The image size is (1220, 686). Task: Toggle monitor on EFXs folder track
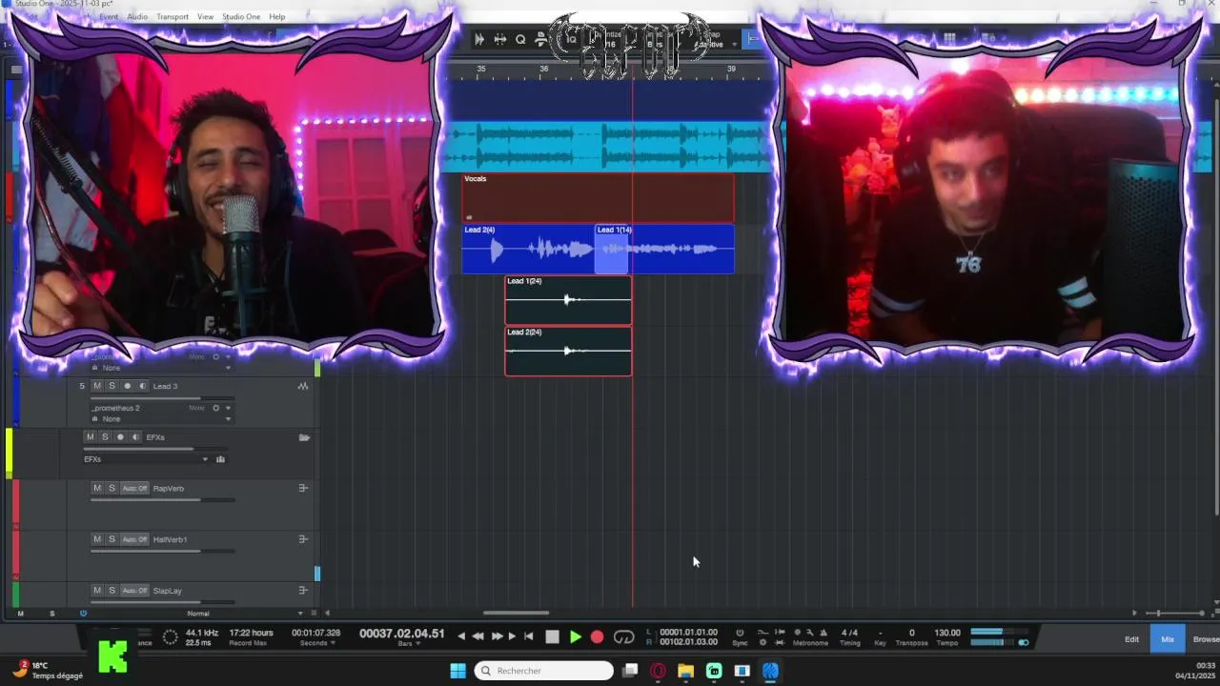click(x=135, y=437)
